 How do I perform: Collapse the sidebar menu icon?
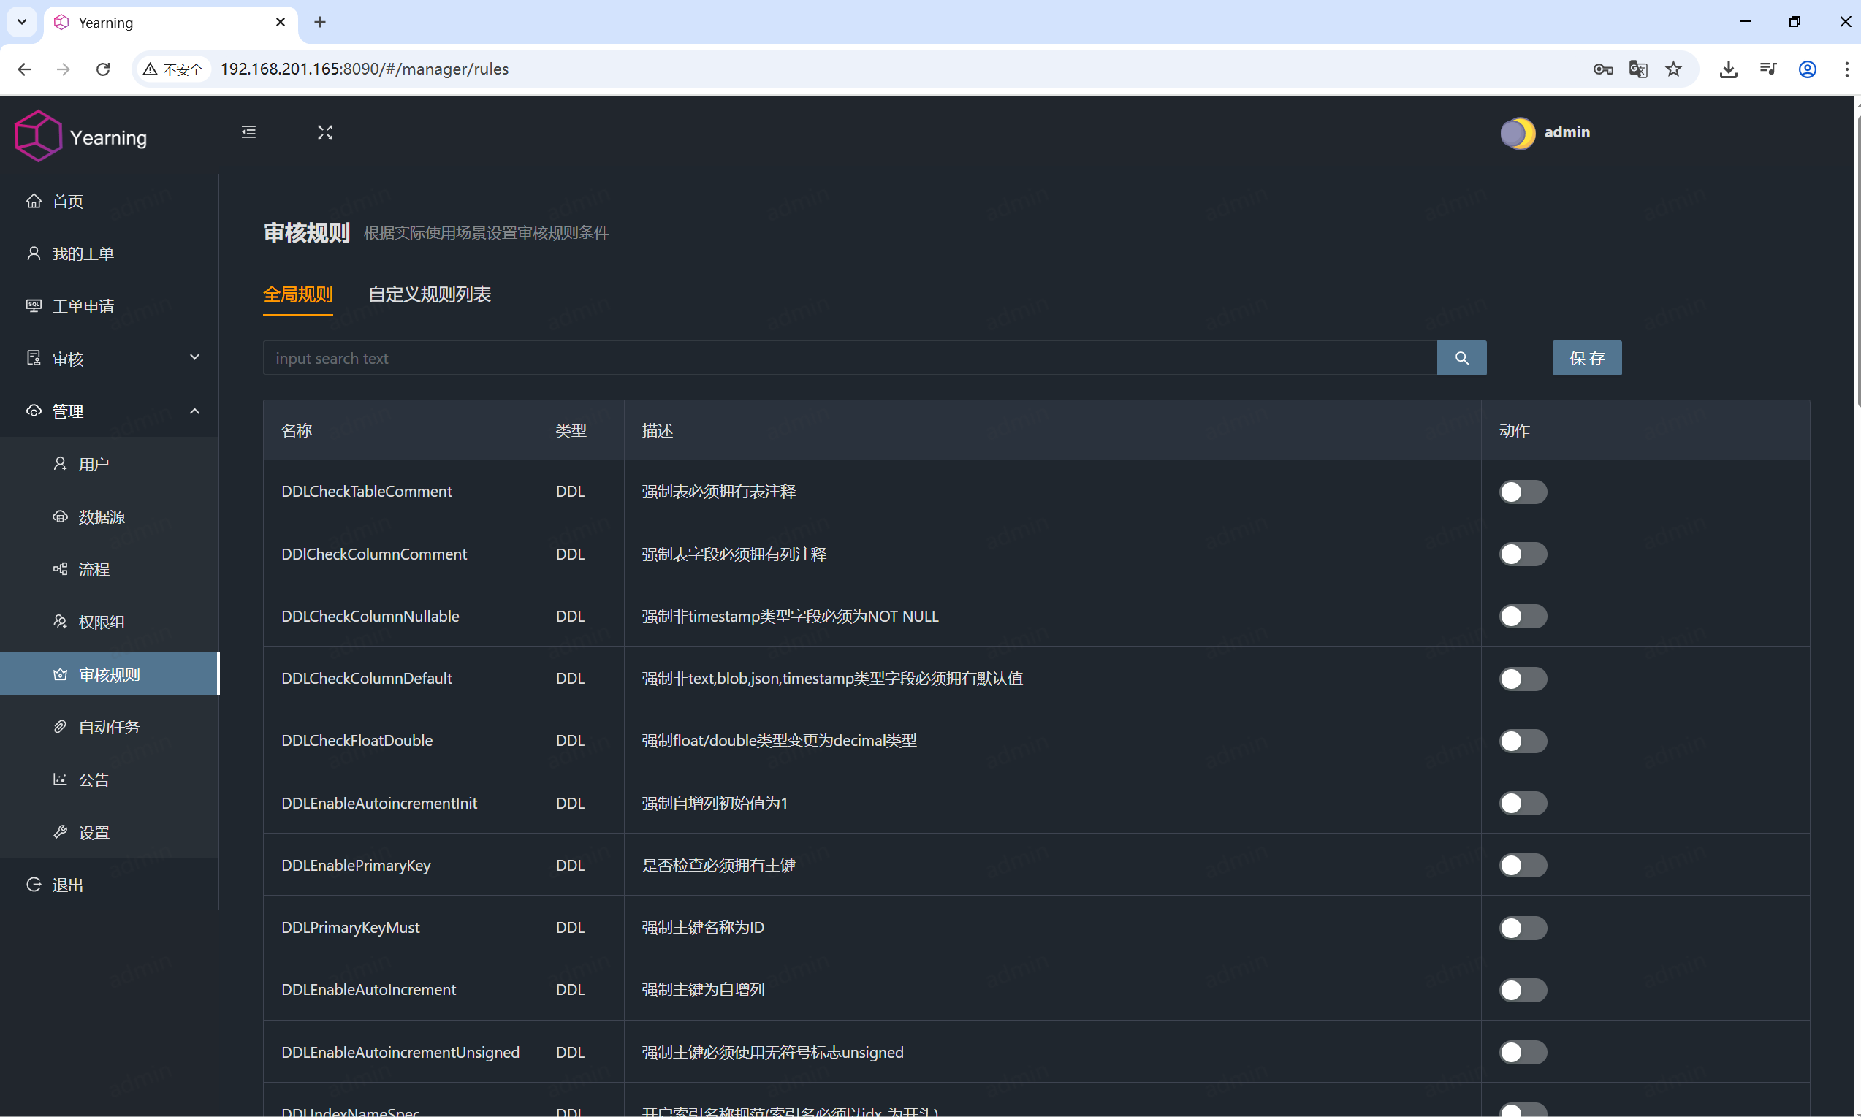(248, 132)
